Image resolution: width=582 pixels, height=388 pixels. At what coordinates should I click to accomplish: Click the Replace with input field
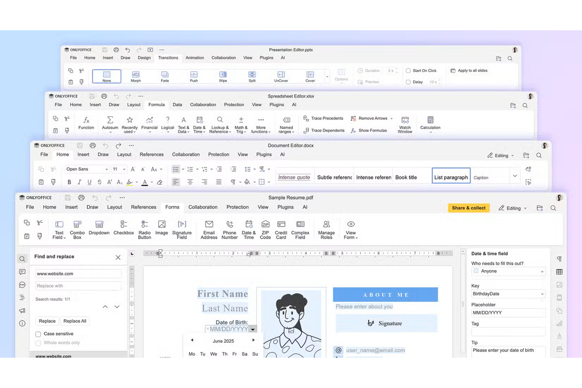coord(78,286)
